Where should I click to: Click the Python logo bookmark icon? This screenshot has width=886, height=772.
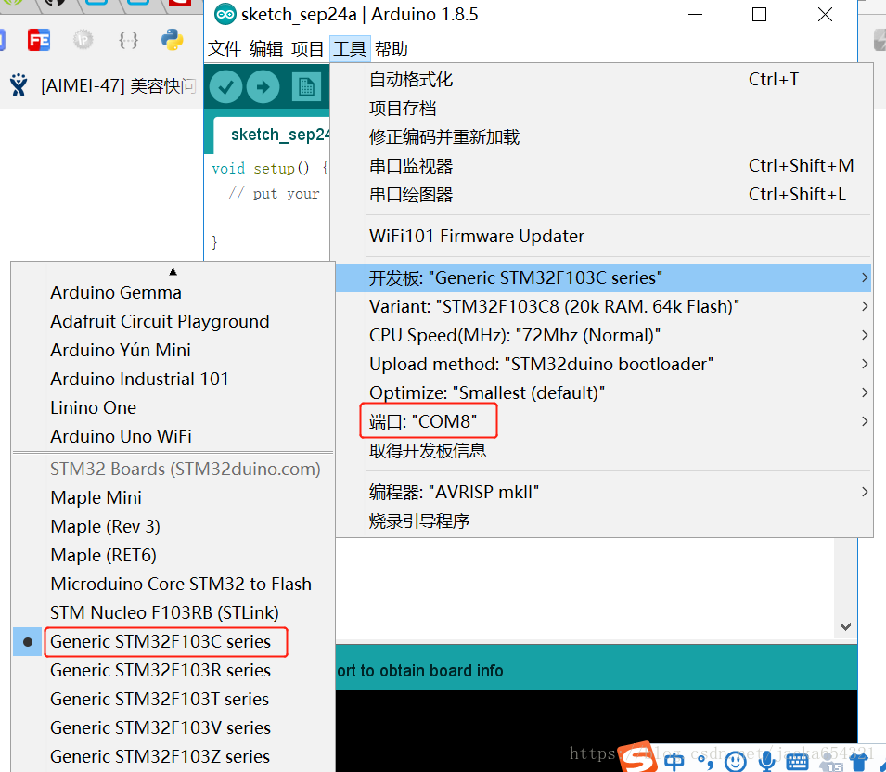(172, 40)
